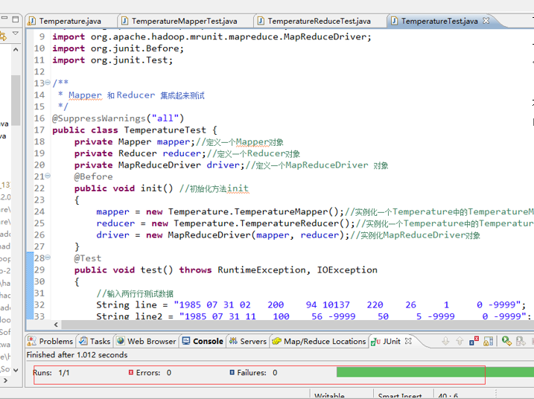534x399 pixels.
Task: Collapse the Javadoc comment at line 13
Action: (x=48, y=83)
